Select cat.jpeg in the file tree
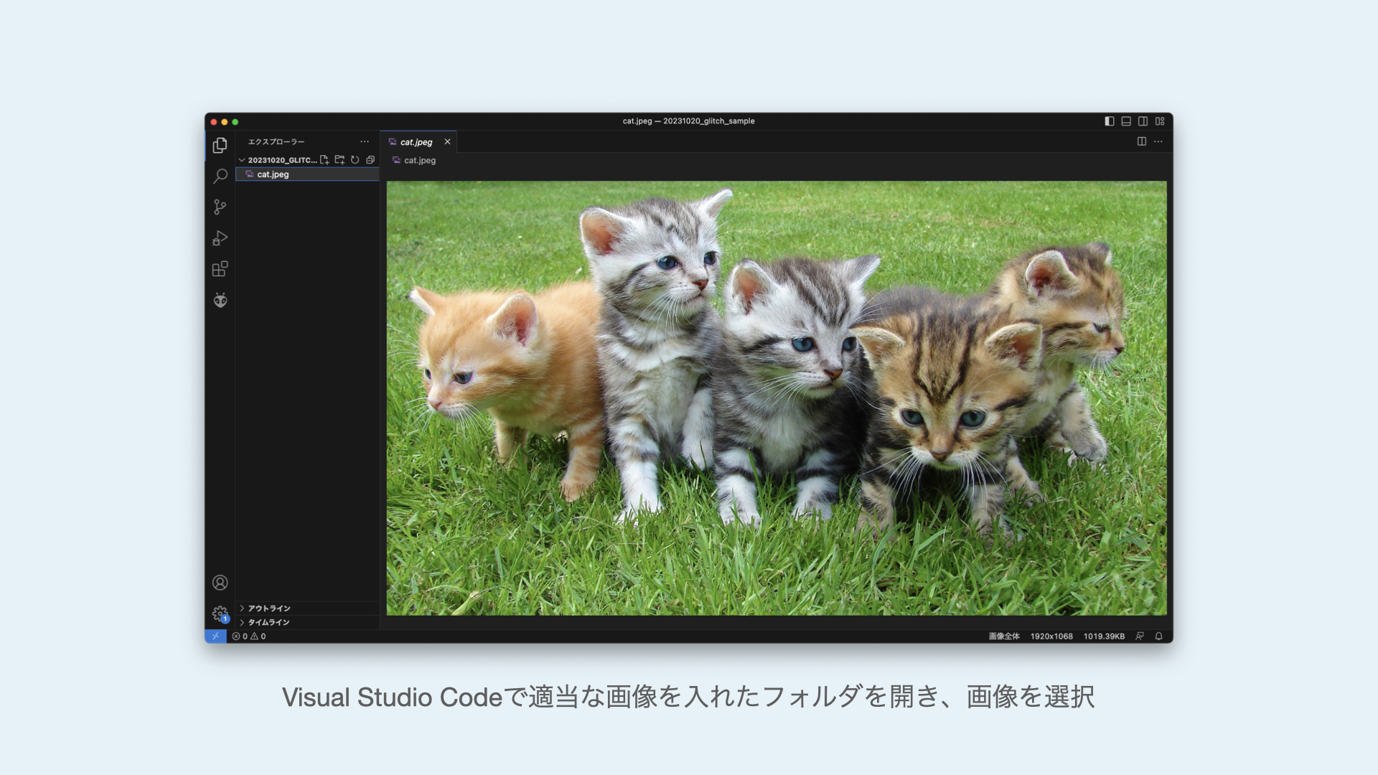 (x=273, y=174)
